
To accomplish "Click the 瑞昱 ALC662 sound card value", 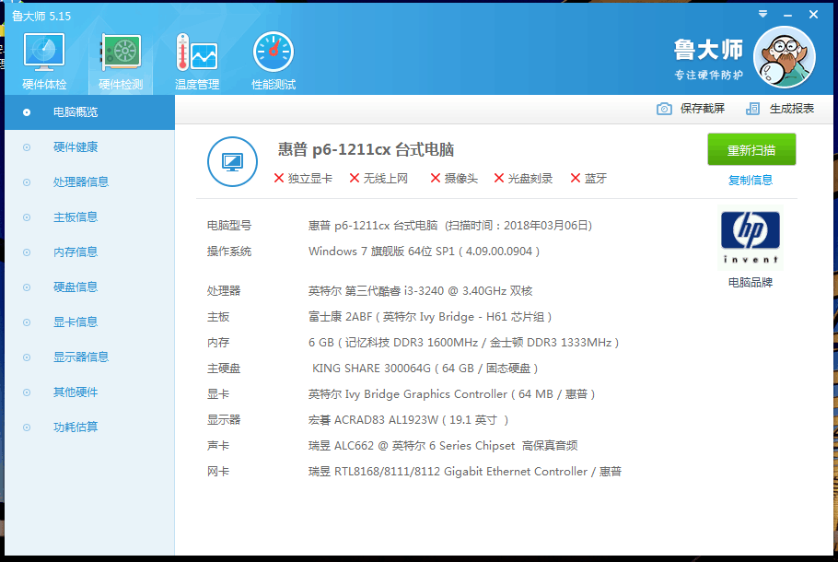I will 443,446.
